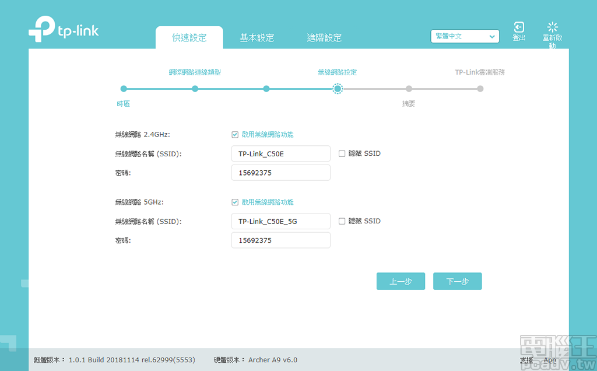Click the tp-link logo

pos(64,29)
